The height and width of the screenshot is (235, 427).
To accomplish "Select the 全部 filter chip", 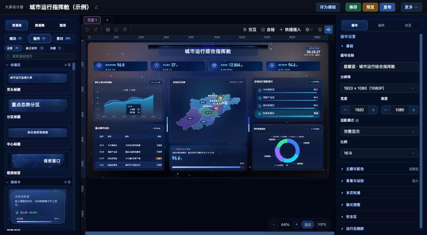I will [x=14, y=48].
